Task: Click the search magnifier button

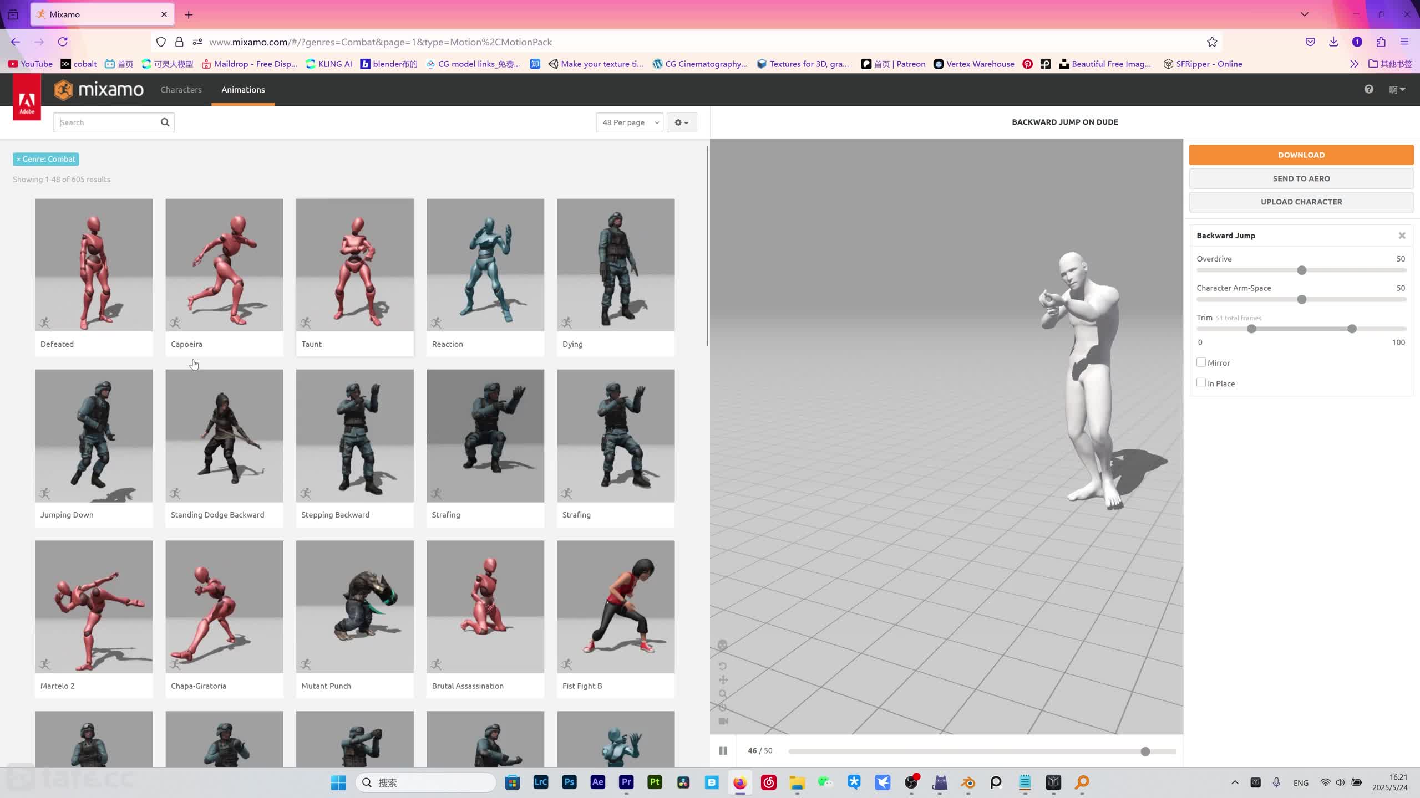Action: click(165, 122)
